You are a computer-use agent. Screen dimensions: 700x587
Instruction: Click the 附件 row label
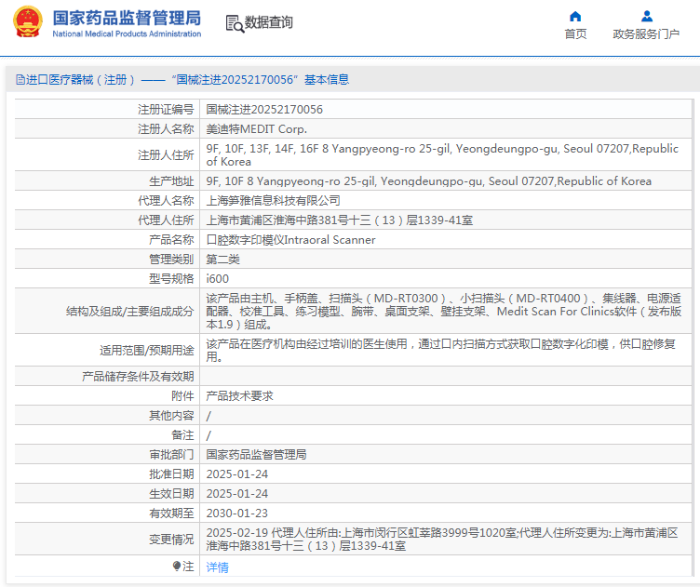[x=182, y=396]
